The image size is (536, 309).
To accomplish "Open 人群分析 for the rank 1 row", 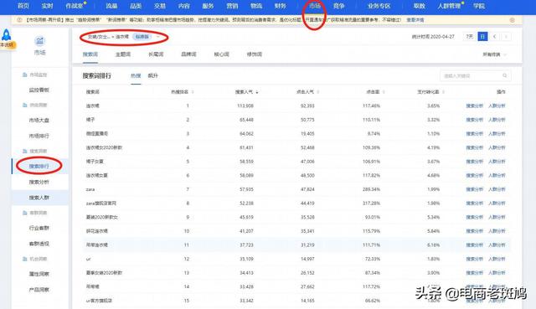I will pyautogui.click(x=497, y=106).
